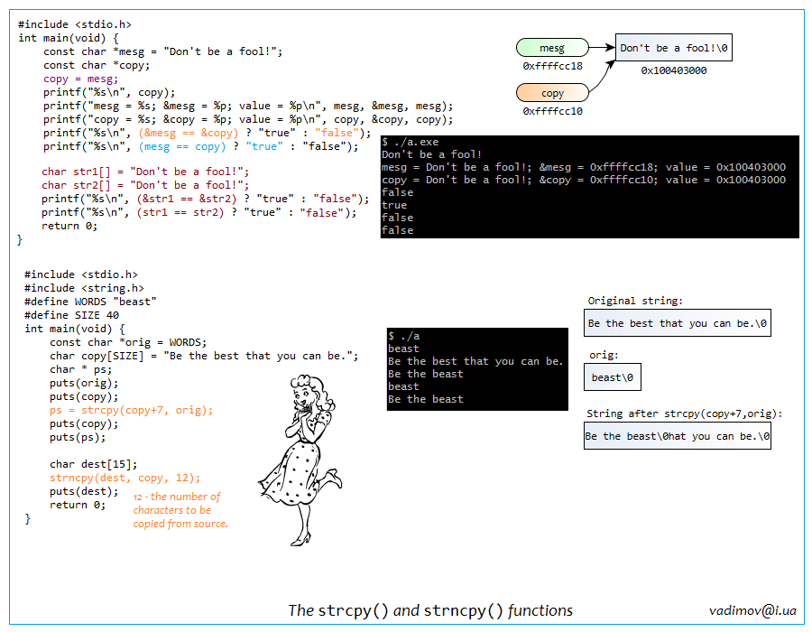Viewport: 812px width, 632px height.
Task: Click the 'beast\0' box
Action: [x=612, y=377]
